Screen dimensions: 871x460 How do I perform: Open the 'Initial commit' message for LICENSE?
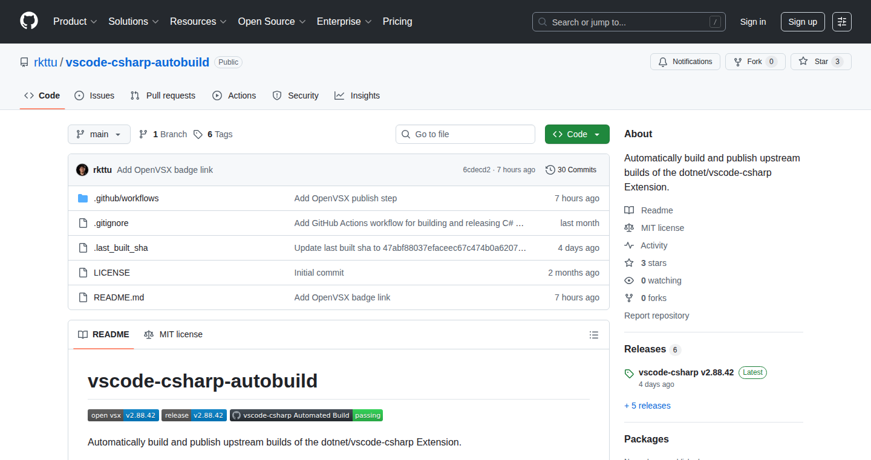(319, 273)
